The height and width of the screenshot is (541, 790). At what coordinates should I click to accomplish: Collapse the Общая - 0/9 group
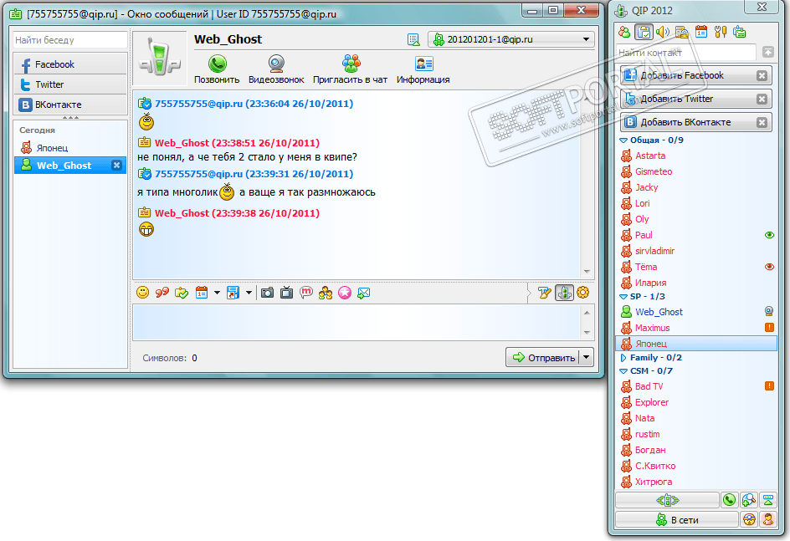click(623, 140)
